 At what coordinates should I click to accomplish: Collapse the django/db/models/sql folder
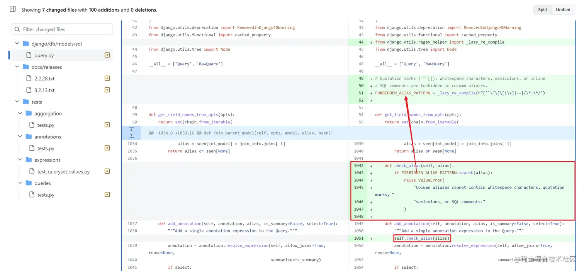17,44
